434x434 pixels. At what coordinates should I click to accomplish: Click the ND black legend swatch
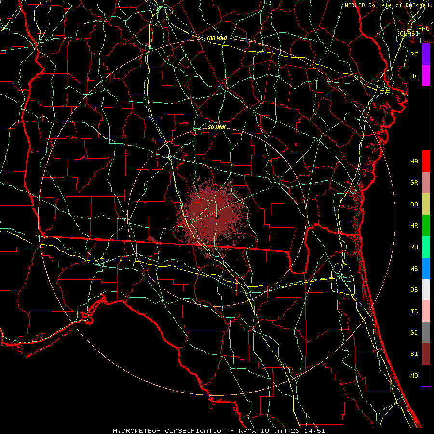click(x=426, y=375)
